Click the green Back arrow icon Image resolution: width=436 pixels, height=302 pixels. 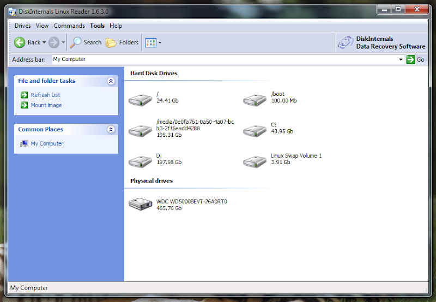[20, 43]
